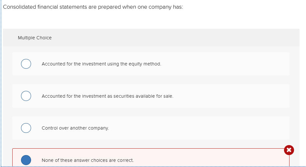Click the Multiple Choice heading label

35,38
